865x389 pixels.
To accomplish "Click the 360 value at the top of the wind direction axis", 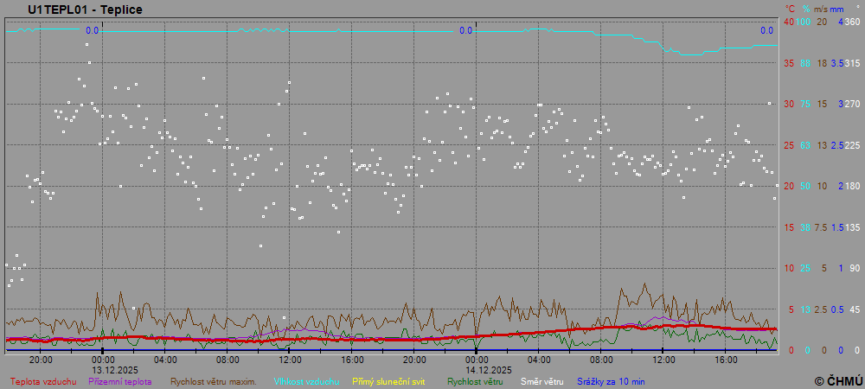I will [852, 22].
